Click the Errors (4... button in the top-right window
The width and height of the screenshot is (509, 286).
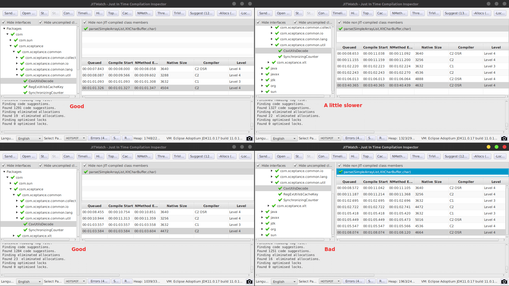pos(354,138)
